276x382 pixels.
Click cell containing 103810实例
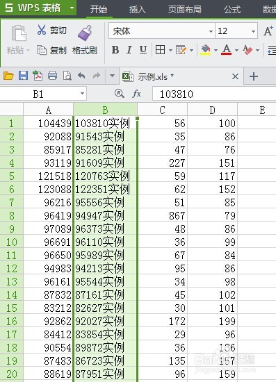[105, 123]
